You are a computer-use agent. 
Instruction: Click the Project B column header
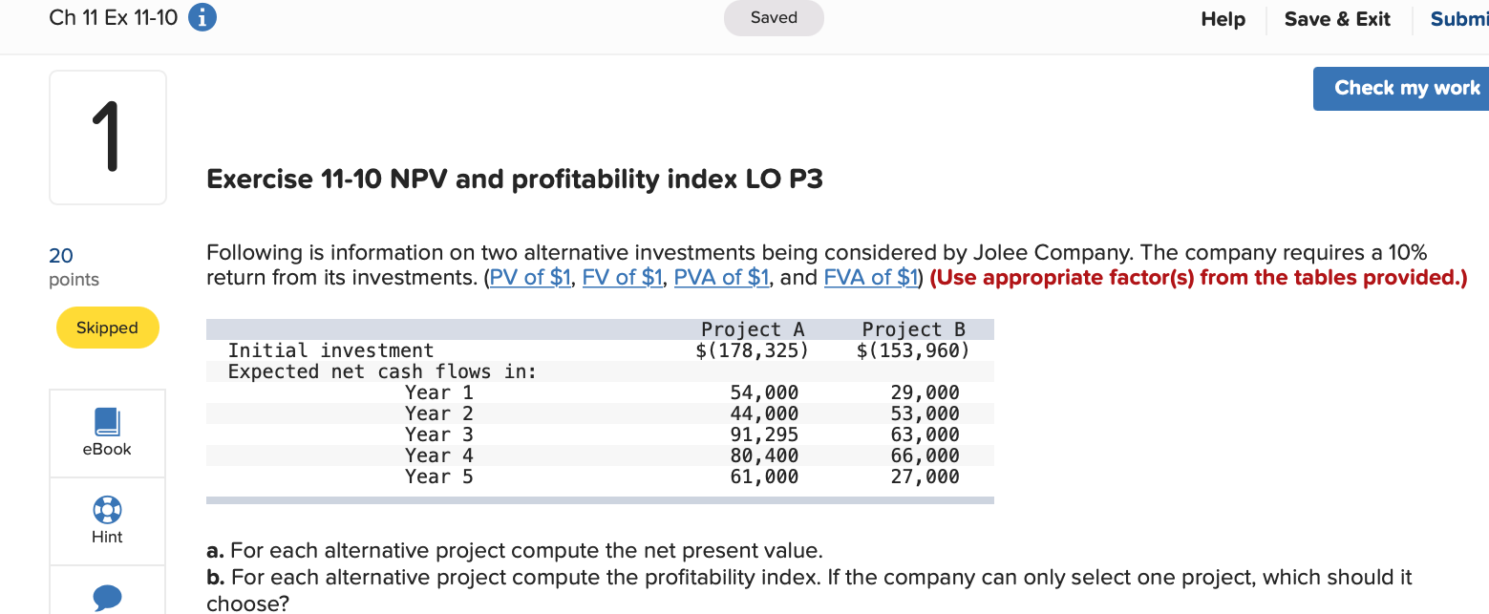(913, 329)
